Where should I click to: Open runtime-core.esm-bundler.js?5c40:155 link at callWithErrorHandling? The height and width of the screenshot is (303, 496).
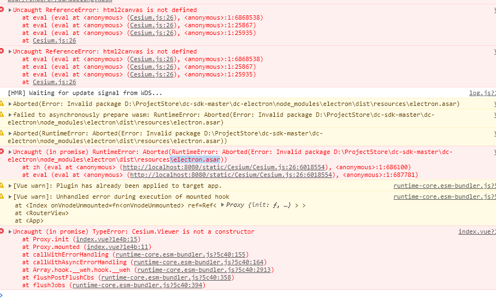(181, 254)
